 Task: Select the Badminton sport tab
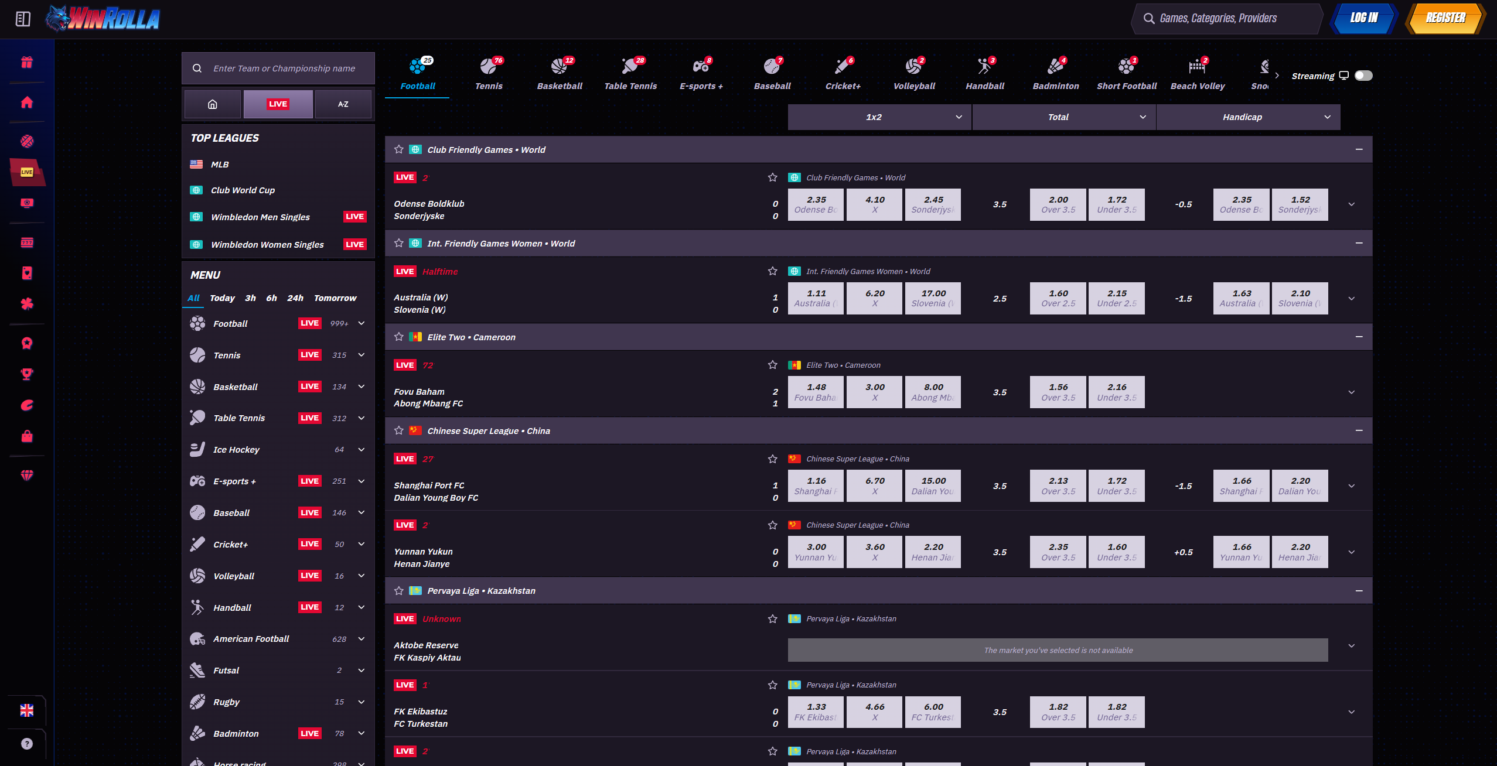(1056, 75)
